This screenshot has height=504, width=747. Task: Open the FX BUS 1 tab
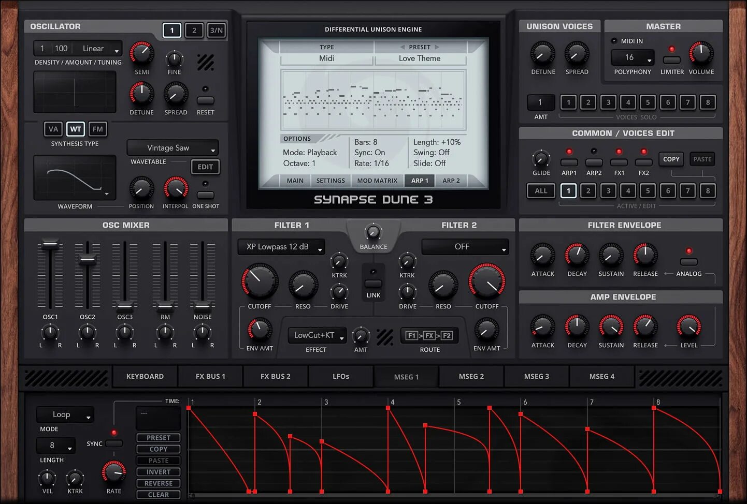[210, 376]
